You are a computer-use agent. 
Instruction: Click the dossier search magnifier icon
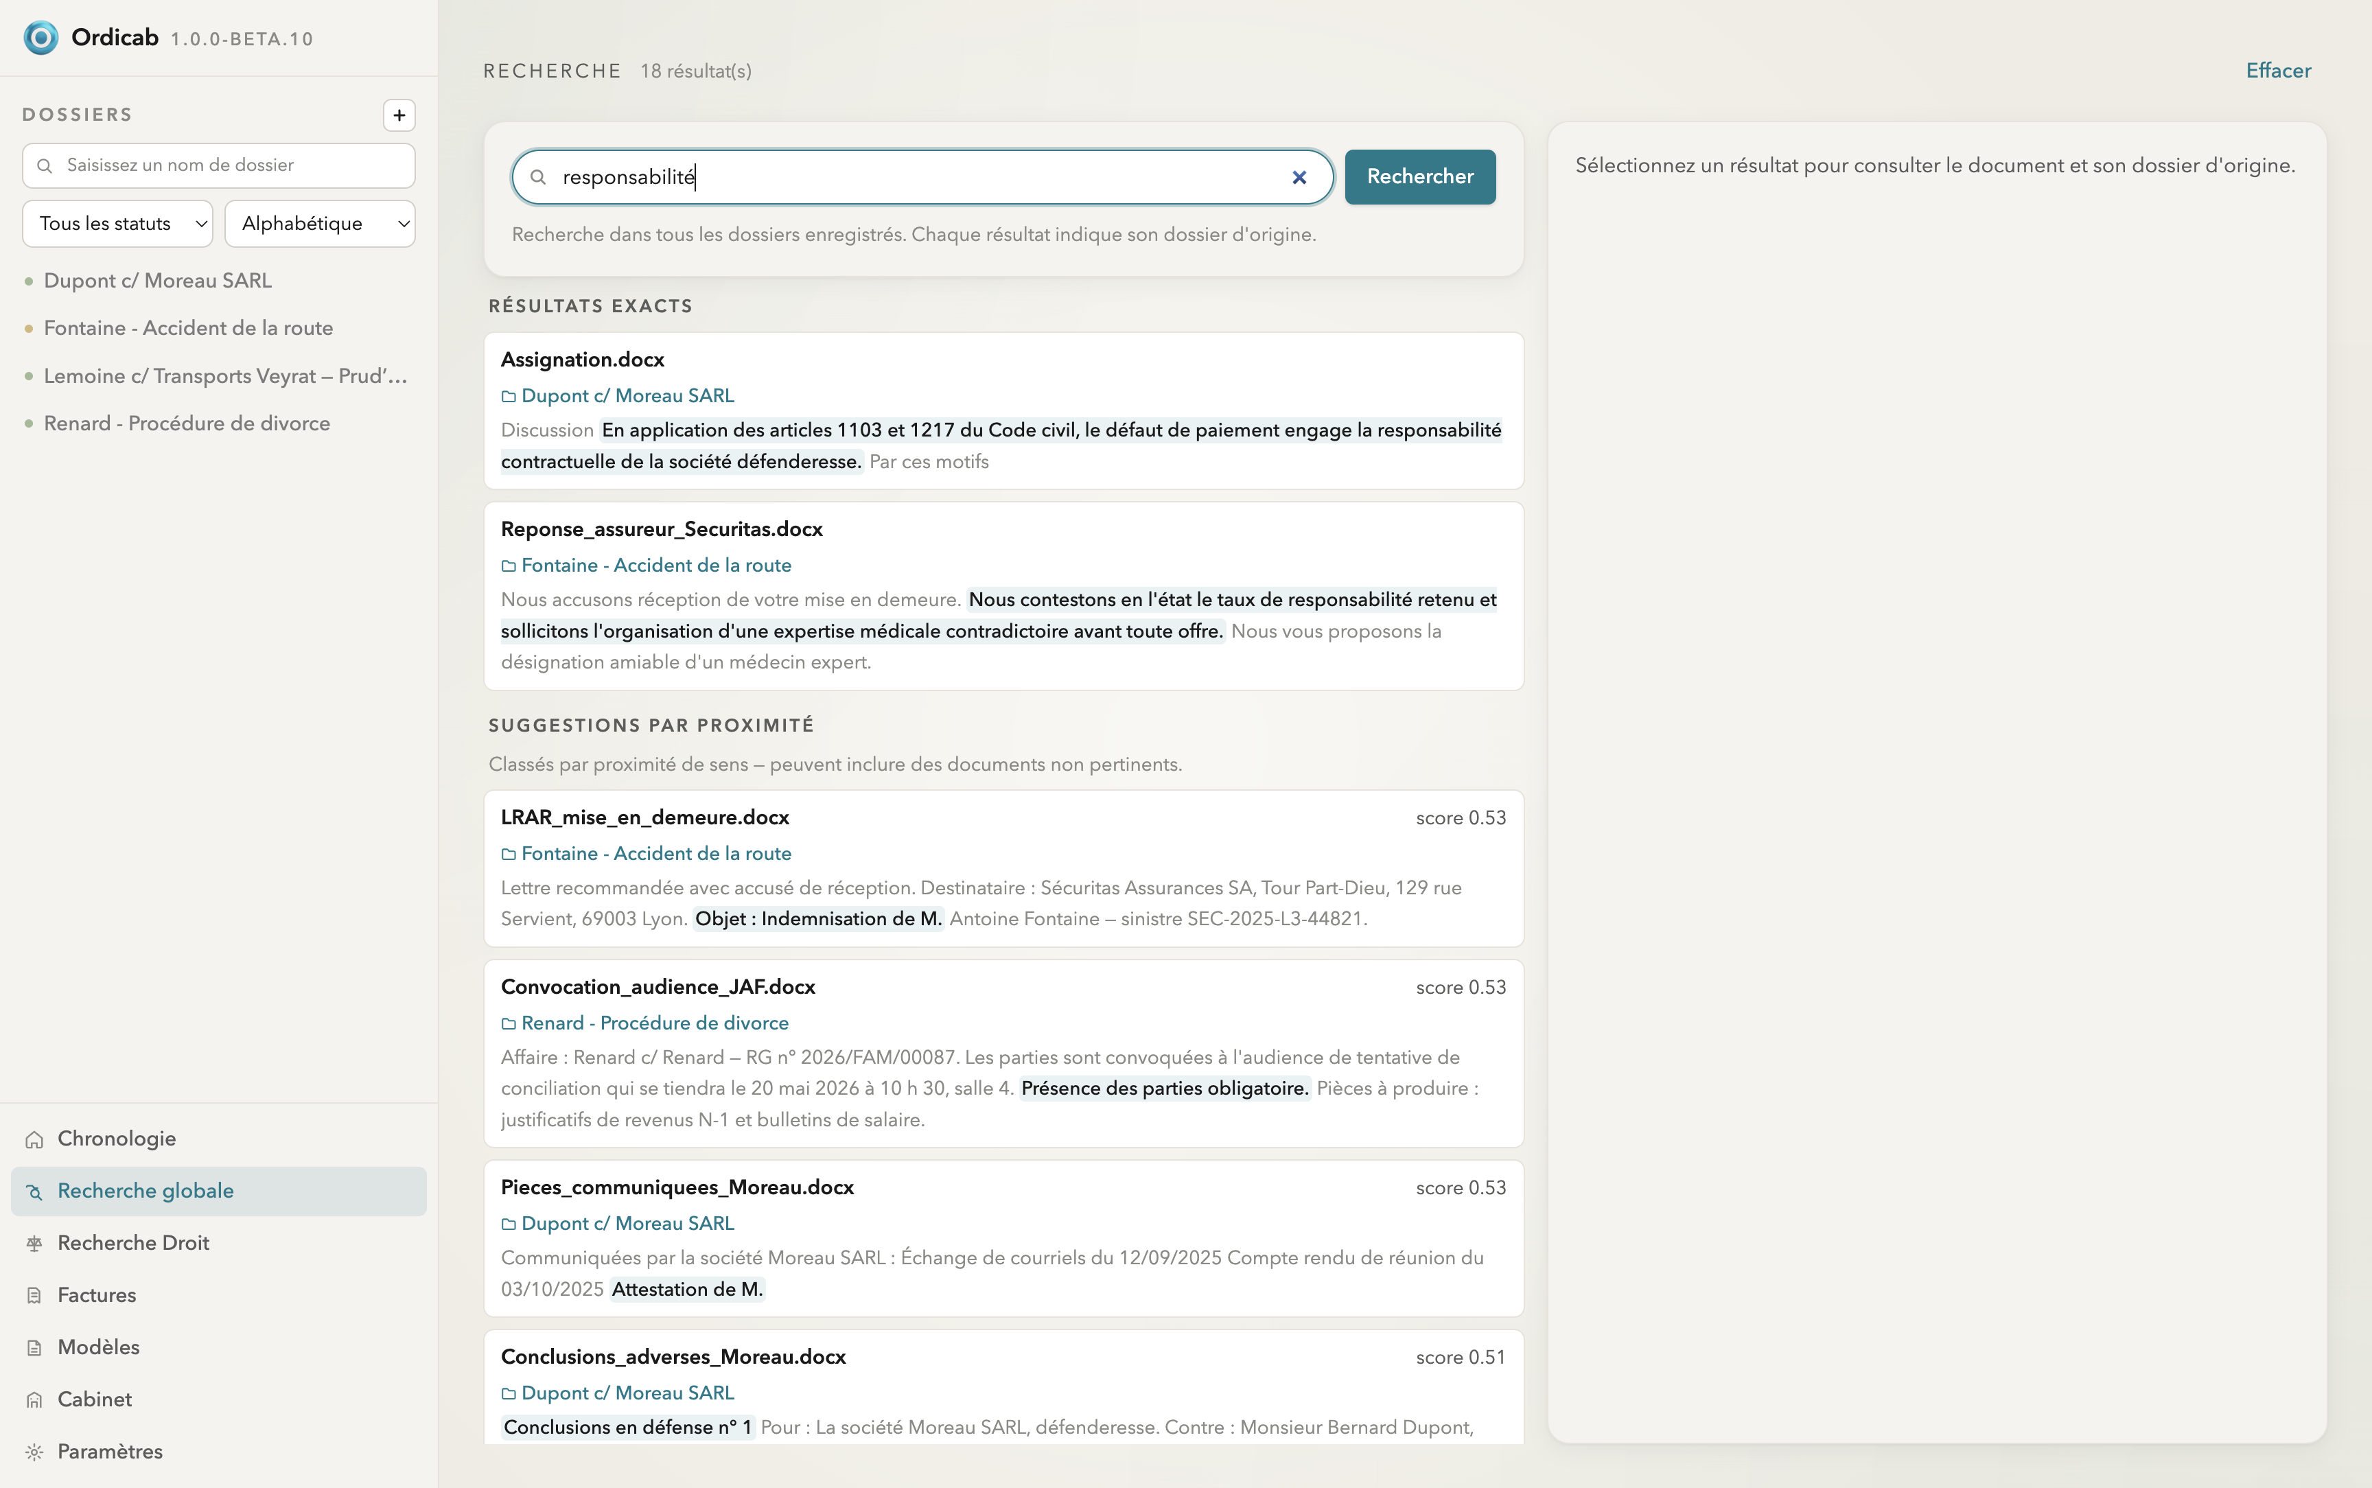point(45,165)
